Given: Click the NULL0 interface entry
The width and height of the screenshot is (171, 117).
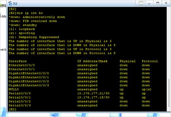Looking at the screenshot, I should (x=14, y=89).
